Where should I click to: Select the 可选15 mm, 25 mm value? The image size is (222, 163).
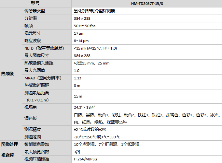(x=91, y=63)
